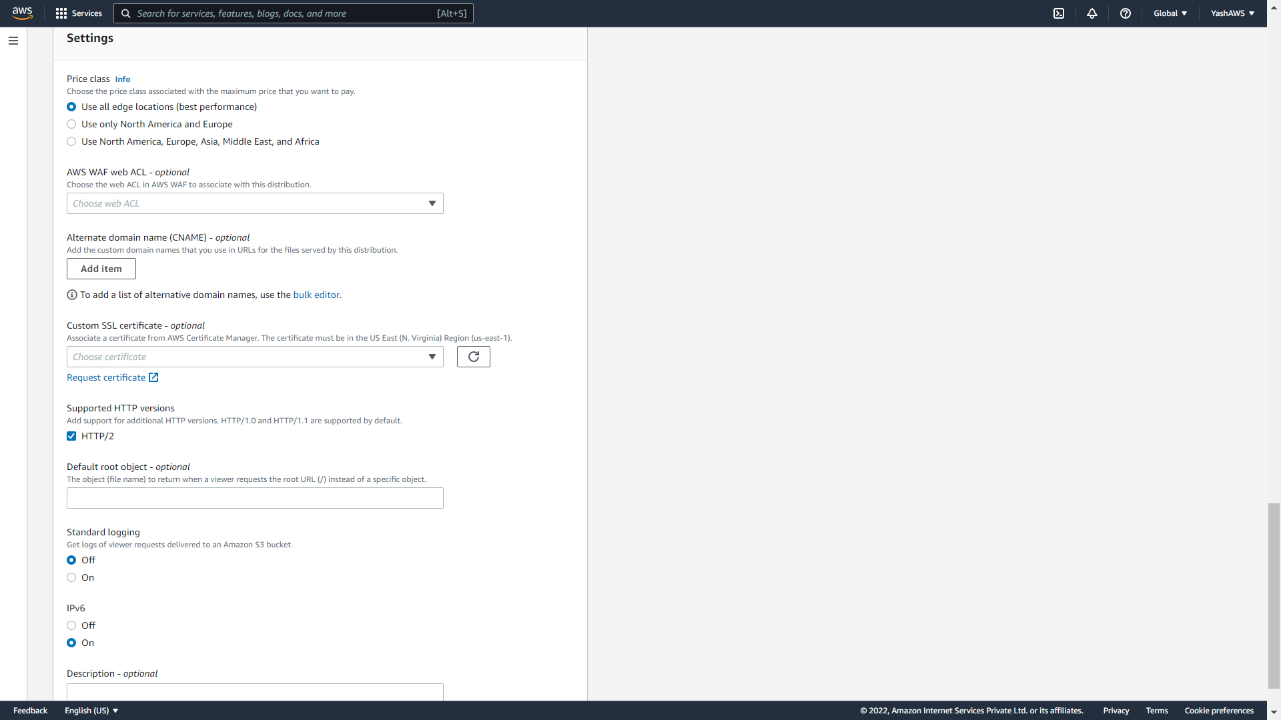
Task: Expand the Choose certificate dropdown
Action: pos(431,356)
